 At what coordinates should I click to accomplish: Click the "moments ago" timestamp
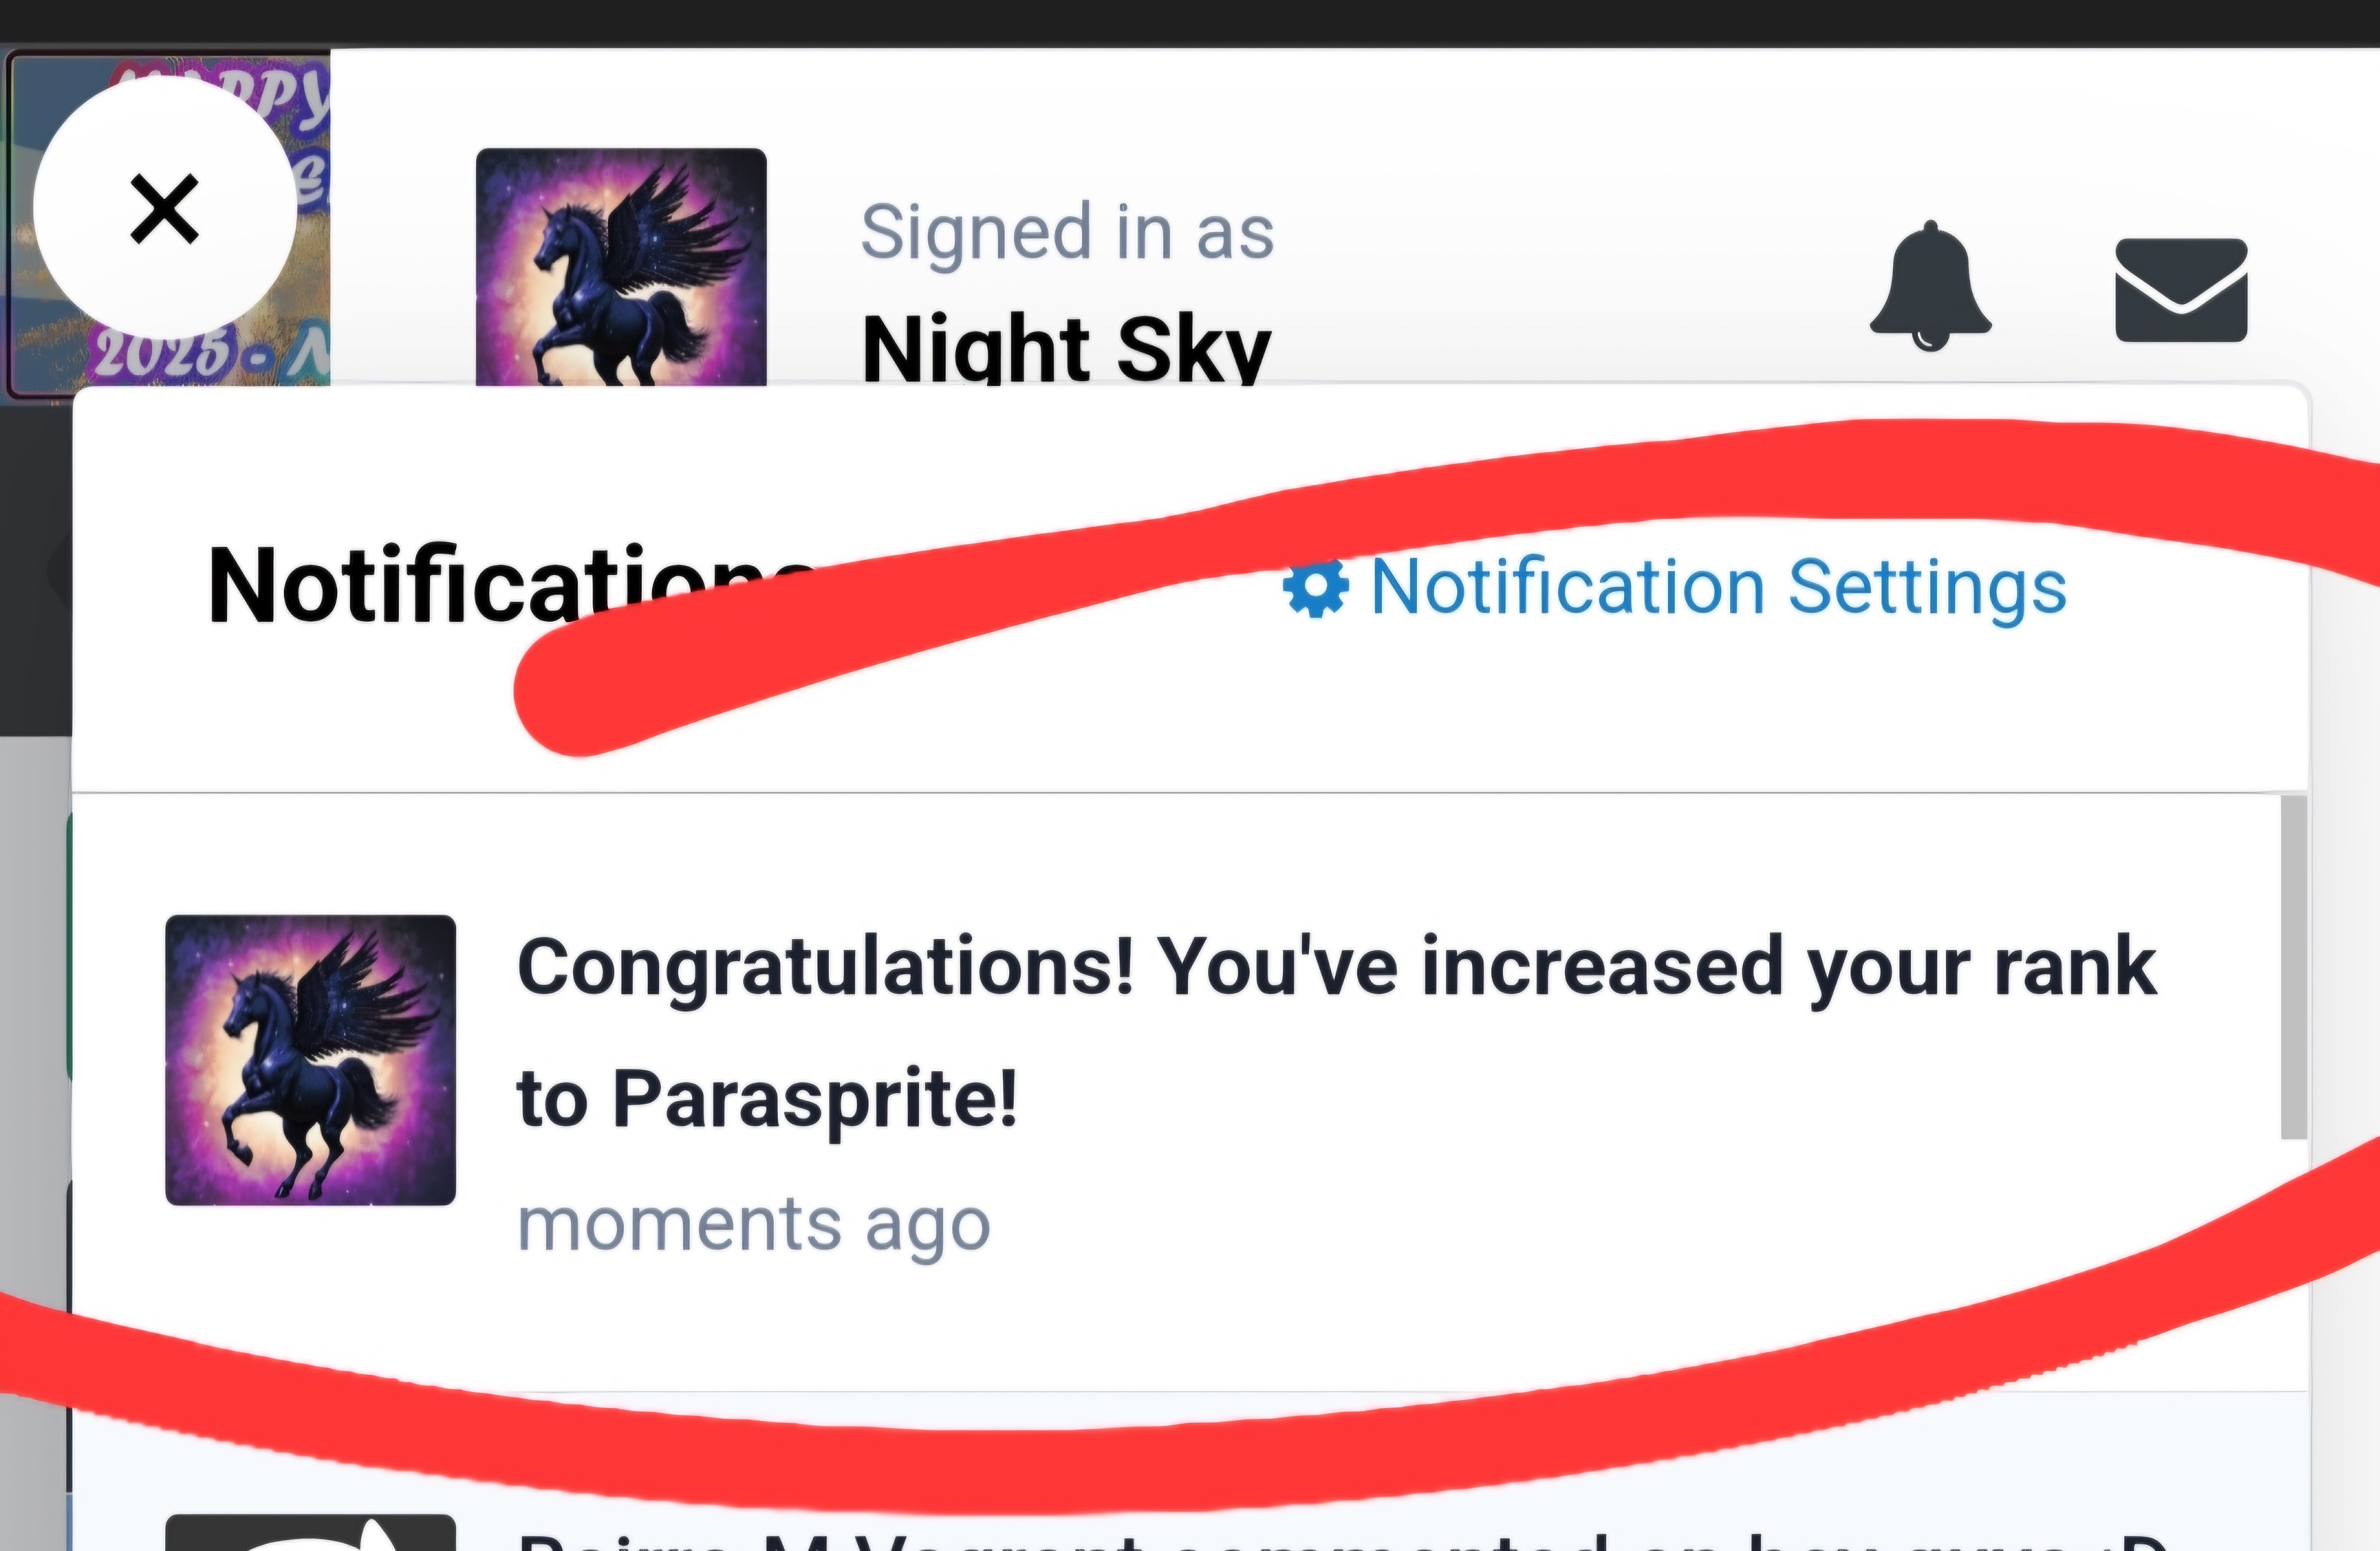tap(753, 1224)
